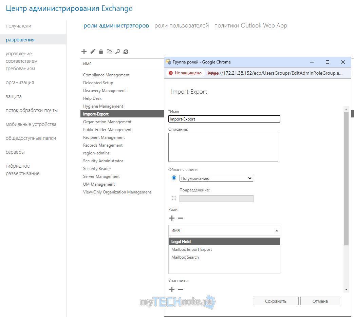Add a member under Участники

pyautogui.click(x=172, y=289)
